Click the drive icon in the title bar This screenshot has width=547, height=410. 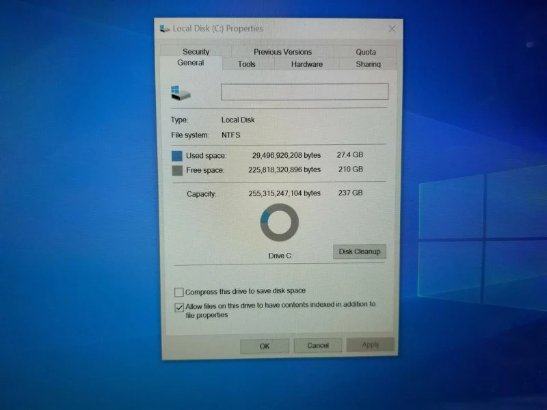(164, 29)
